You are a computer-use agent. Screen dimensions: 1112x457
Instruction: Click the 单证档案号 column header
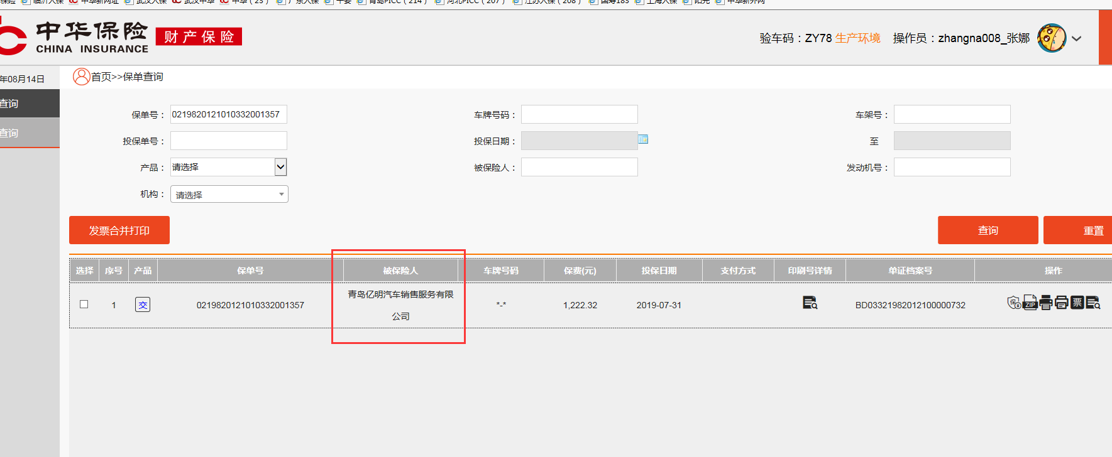[910, 271]
